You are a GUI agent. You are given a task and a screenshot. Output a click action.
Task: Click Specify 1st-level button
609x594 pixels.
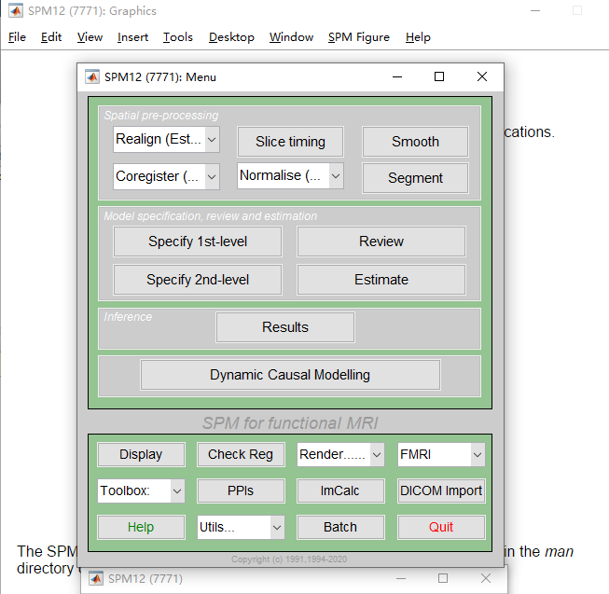198,242
